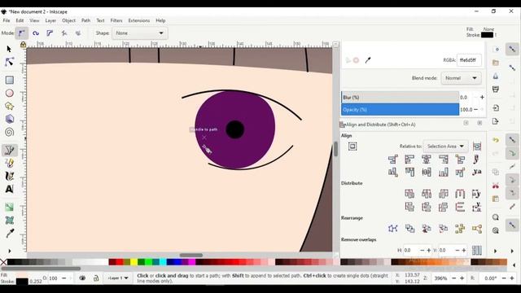521x293 pixels.
Task: Open the Layer menu
Action: click(50, 20)
